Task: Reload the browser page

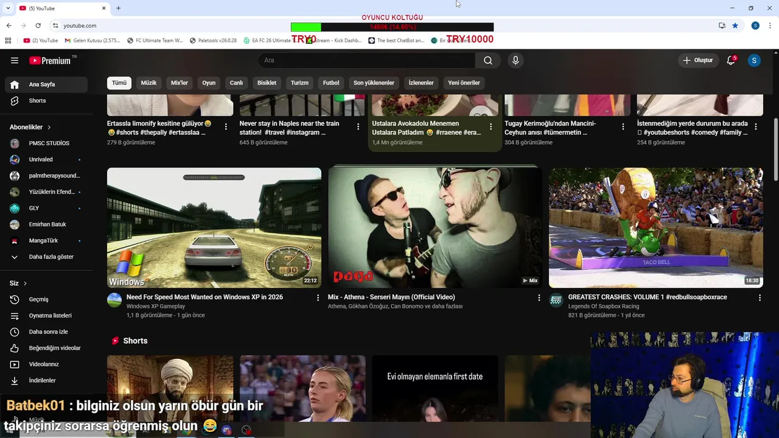Action: point(38,26)
